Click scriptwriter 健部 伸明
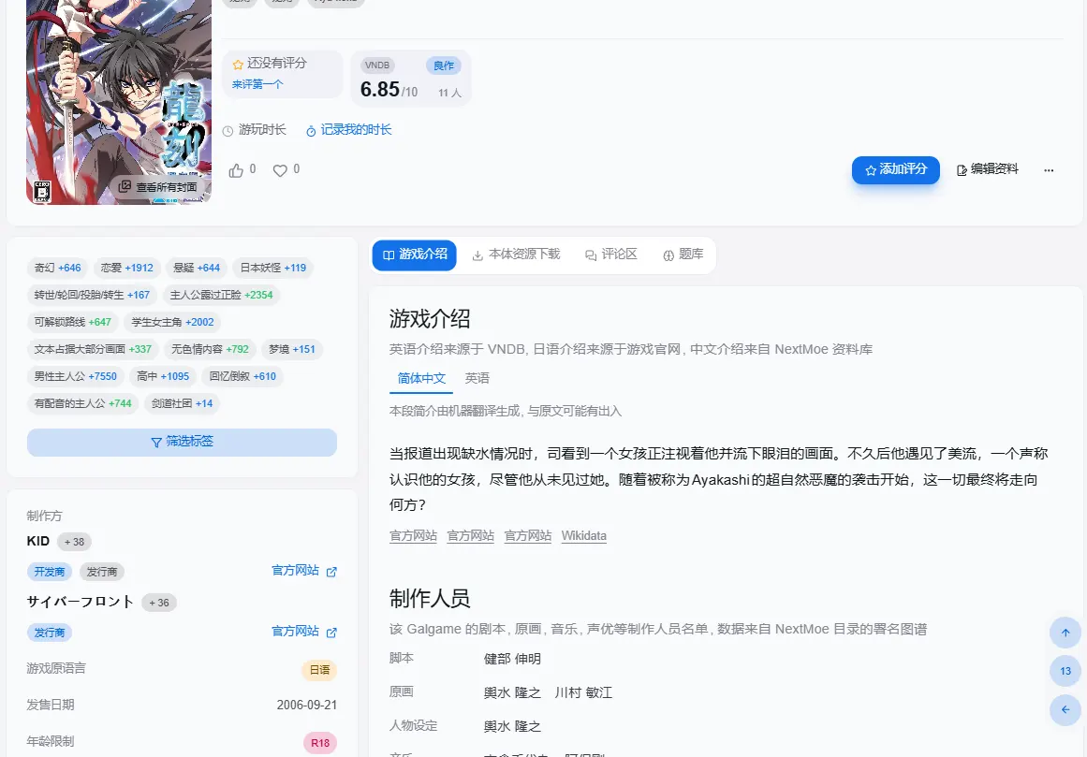 512,659
